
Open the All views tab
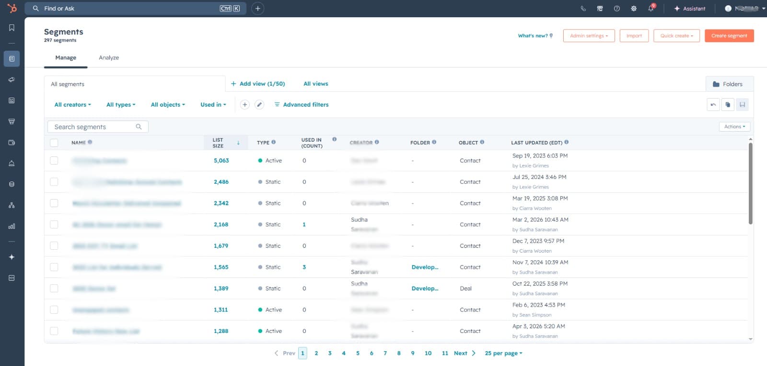click(x=316, y=84)
